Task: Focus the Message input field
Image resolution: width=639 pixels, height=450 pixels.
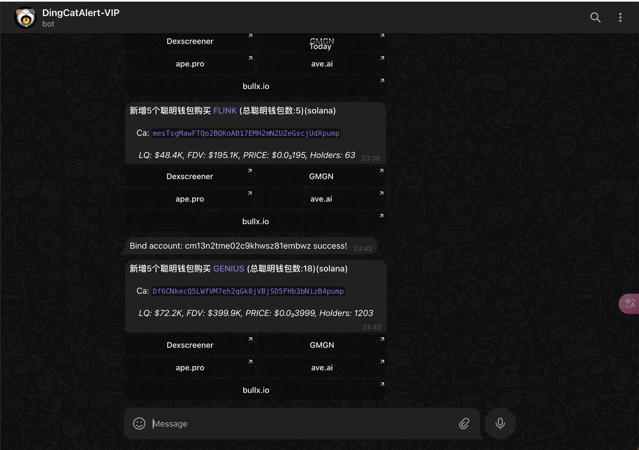Action: [x=302, y=423]
